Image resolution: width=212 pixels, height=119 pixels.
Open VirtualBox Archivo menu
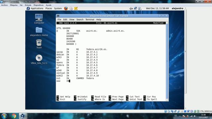pos(4,5)
